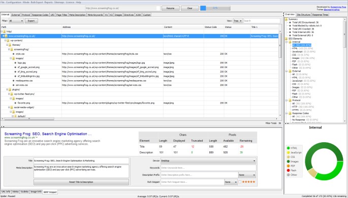Click the themes folder icon in tree
Image resolution: width=348 pixels, height=198 pixels.
click(10, 45)
